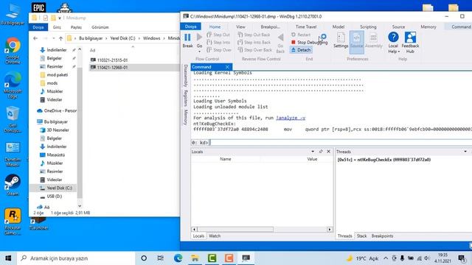Switch to the Home ribbon tab

(x=215, y=26)
